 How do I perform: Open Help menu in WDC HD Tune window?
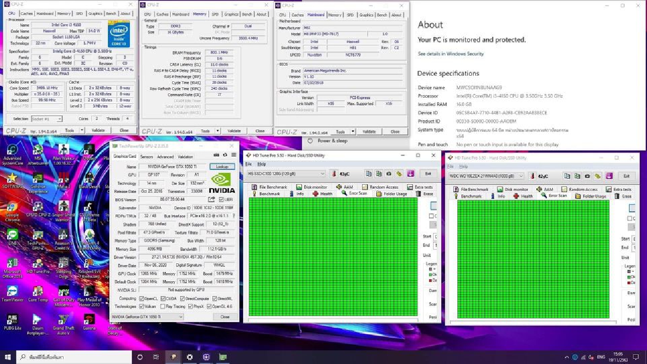(x=464, y=166)
